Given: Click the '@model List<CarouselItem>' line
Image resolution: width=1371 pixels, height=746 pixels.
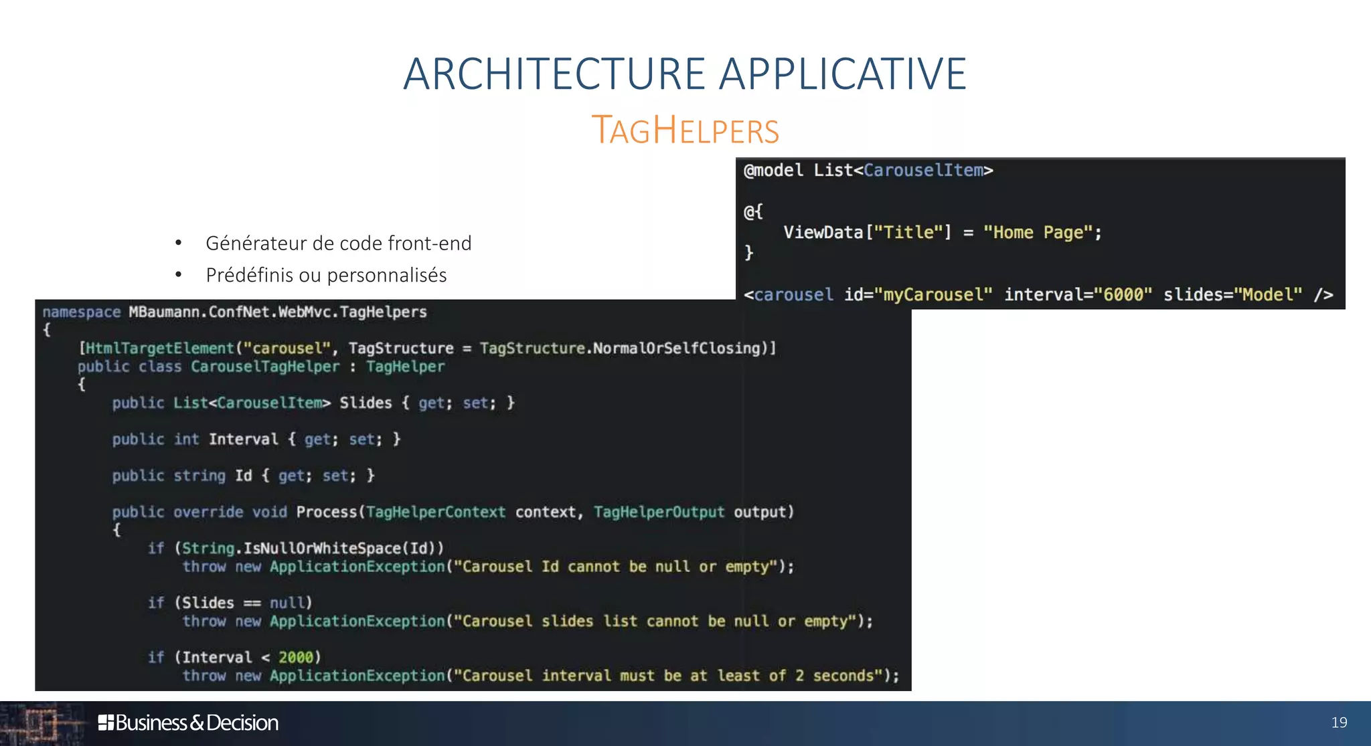Looking at the screenshot, I should (x=868, y=171).
